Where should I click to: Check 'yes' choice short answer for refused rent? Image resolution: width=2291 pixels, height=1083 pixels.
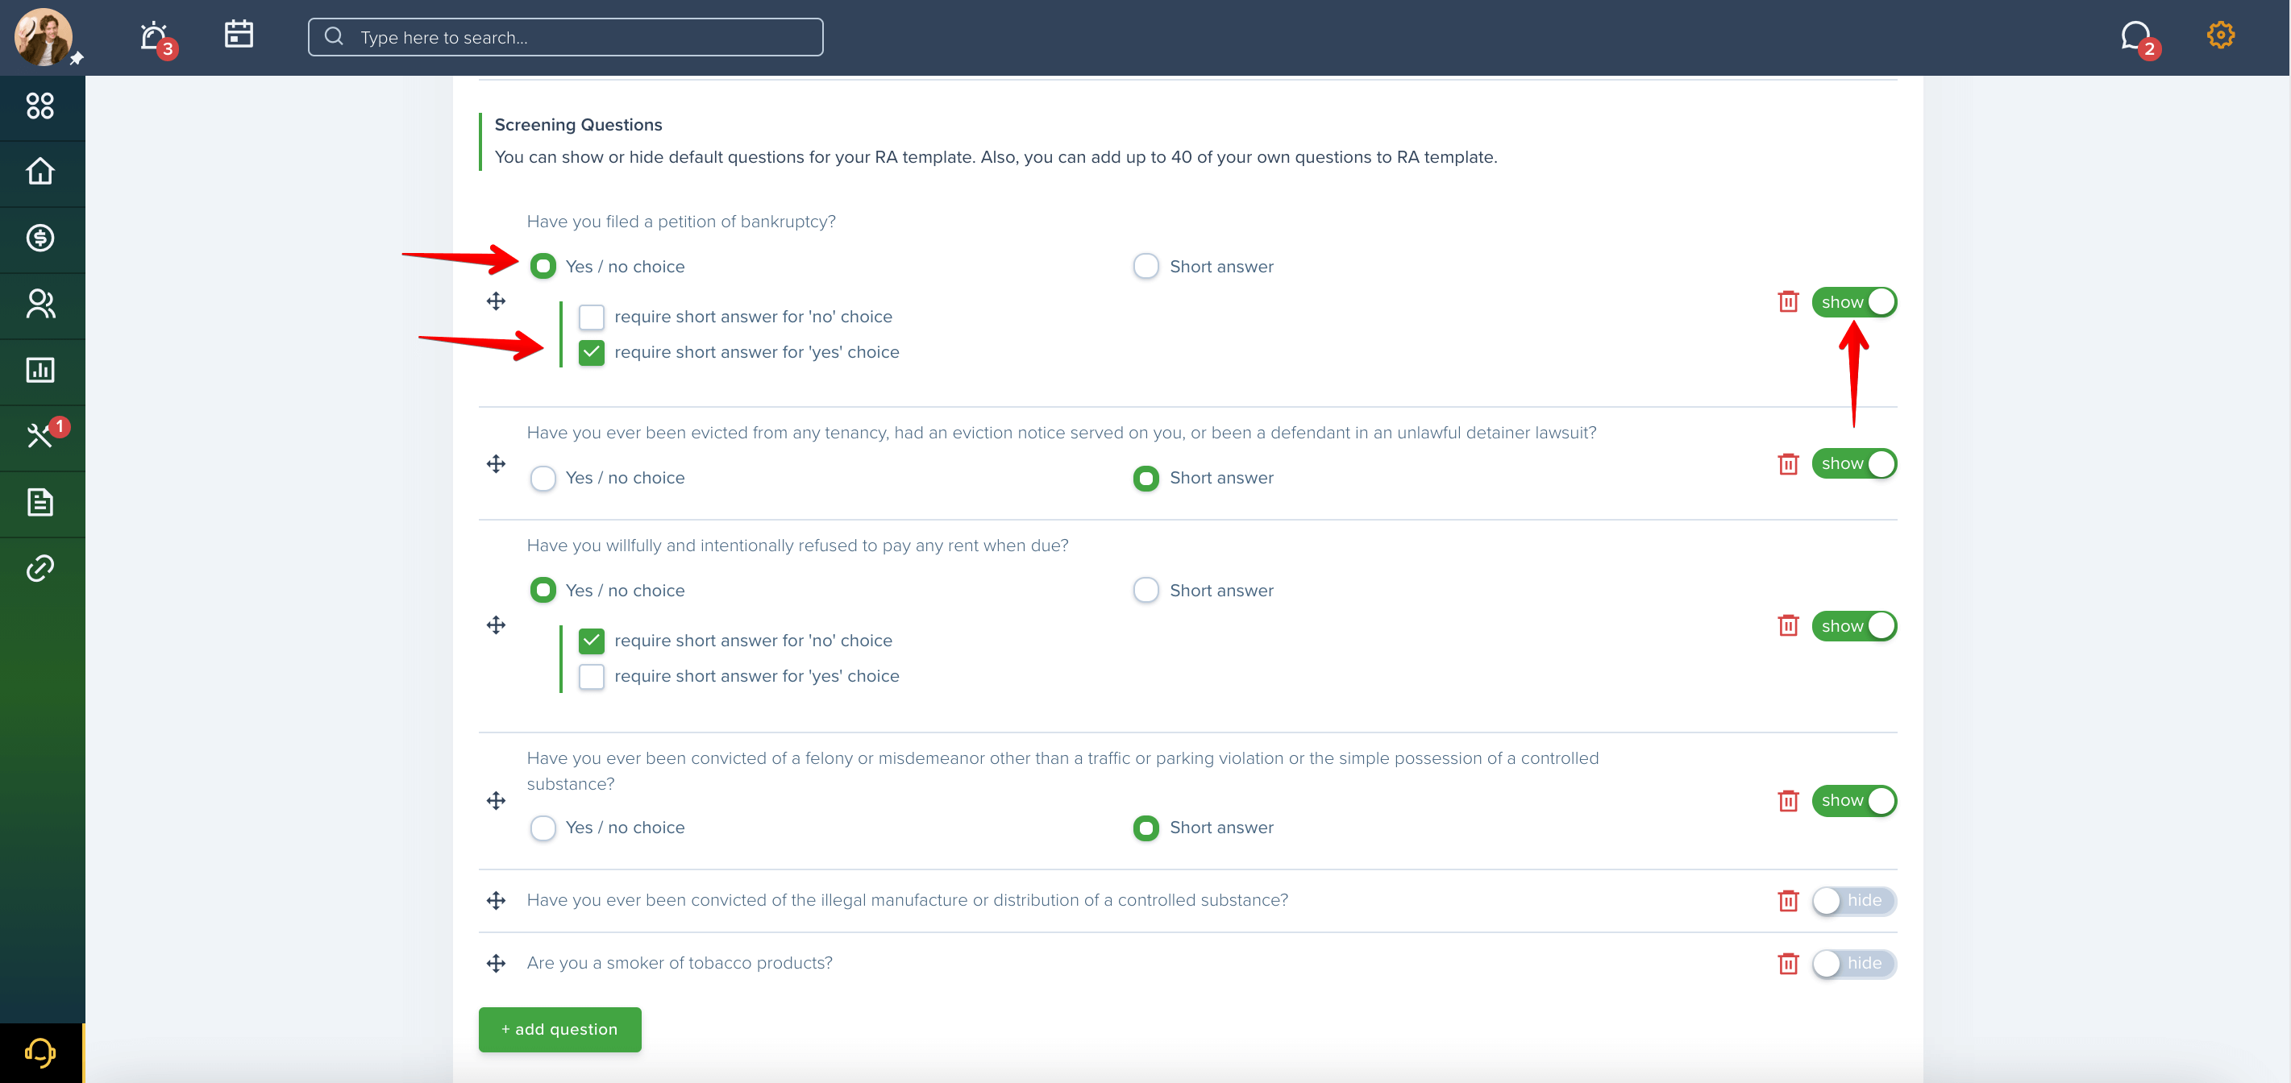tap(592, 676)
